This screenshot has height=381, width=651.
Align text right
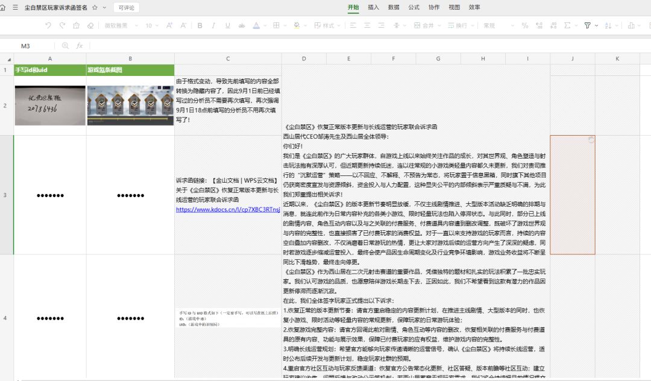[x=381, y=26]
